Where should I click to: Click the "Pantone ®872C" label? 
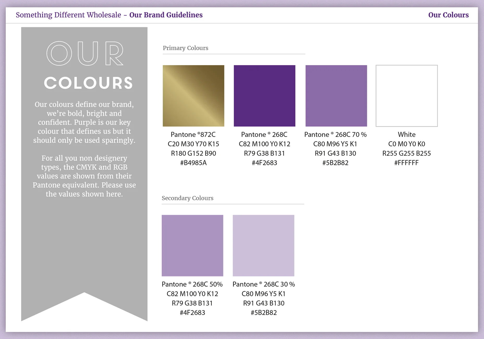(193, 135)
